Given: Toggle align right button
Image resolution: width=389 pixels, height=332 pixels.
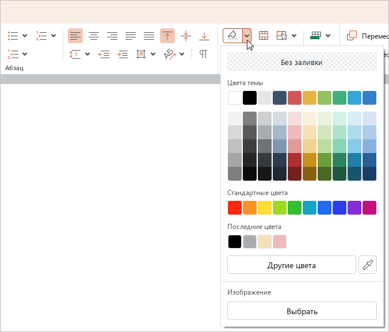Looking at the screenshot, I should pos(112,36).
